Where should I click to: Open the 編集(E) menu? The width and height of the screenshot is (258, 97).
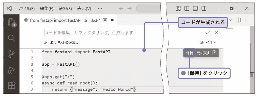click(x=47, y=9)
